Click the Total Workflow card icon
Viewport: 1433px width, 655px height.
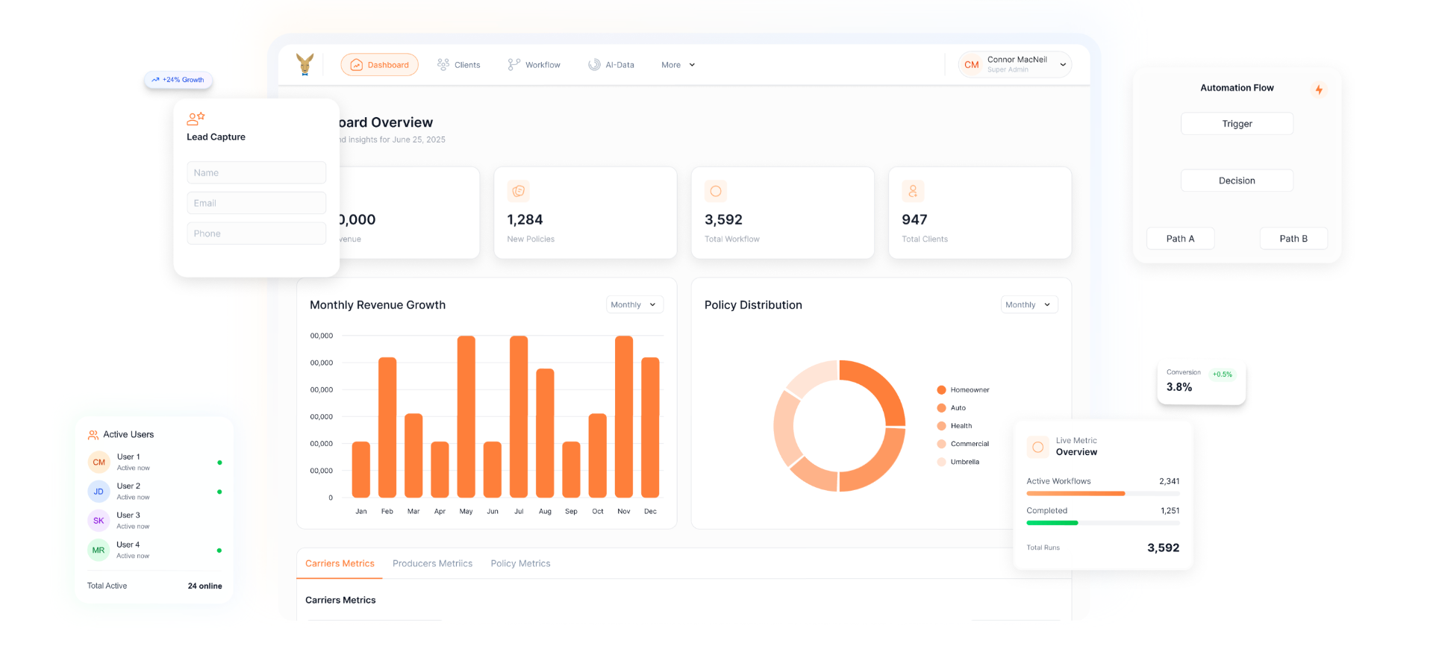(716, 191)
